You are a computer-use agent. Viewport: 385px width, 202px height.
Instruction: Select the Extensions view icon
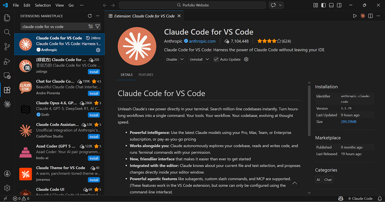click(7, 90)
